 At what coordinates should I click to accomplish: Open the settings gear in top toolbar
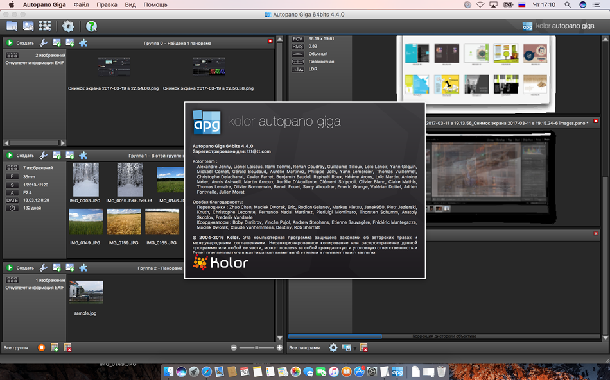point(68,26)
